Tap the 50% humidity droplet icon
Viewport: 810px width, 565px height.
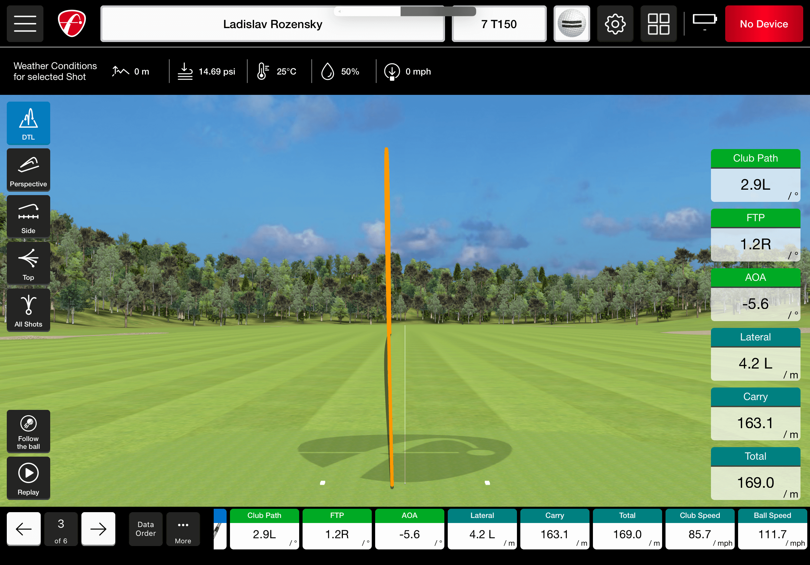coord(327,71)
